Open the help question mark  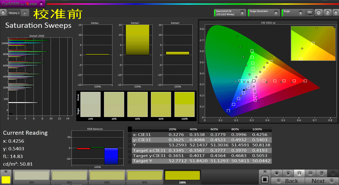click(327, 13)
